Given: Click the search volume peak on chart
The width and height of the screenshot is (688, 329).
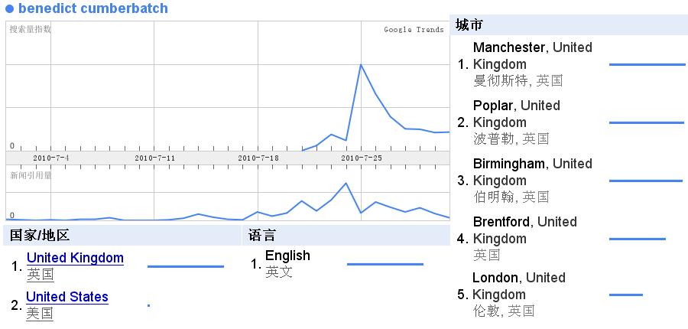Looking at the screenshot, I should (361, 64).
